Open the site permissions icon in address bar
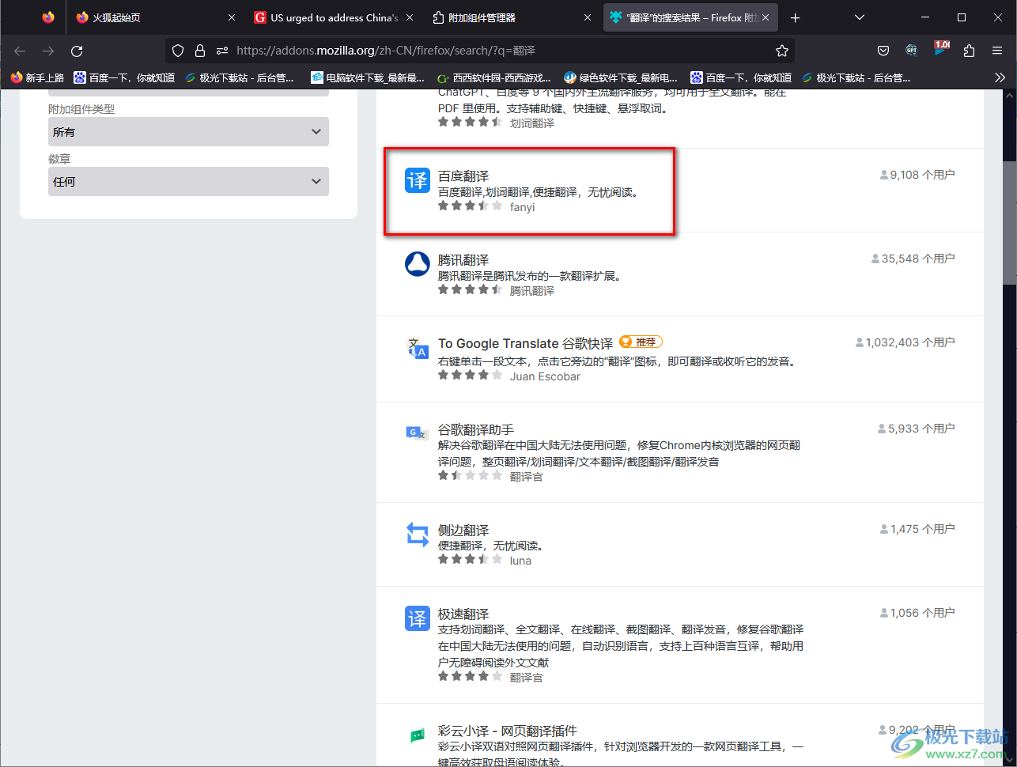Screen dimensions: 1017x767 (x=222, y=51)
